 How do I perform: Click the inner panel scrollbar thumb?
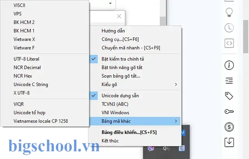(x=163, y=21)
